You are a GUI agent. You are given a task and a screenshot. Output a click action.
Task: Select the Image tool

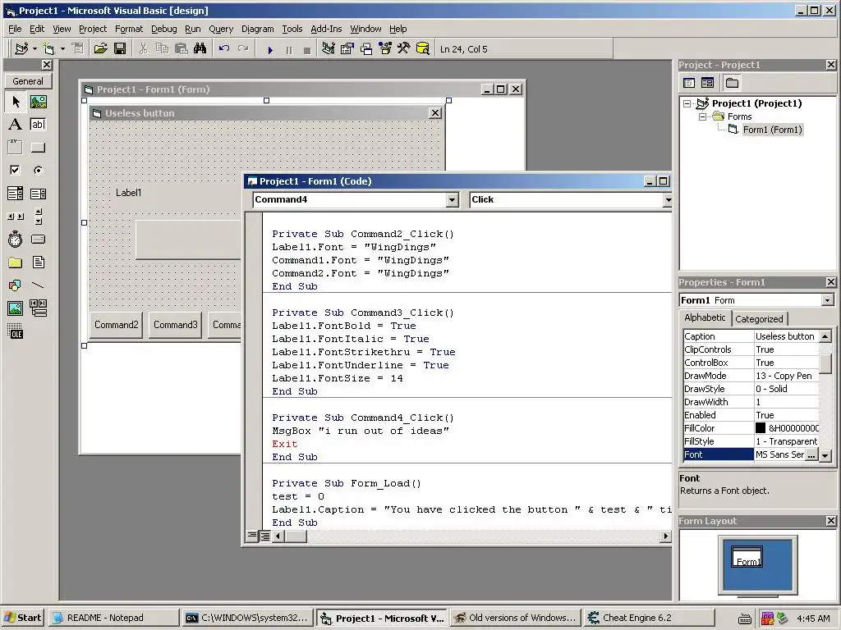pos(15,308)
